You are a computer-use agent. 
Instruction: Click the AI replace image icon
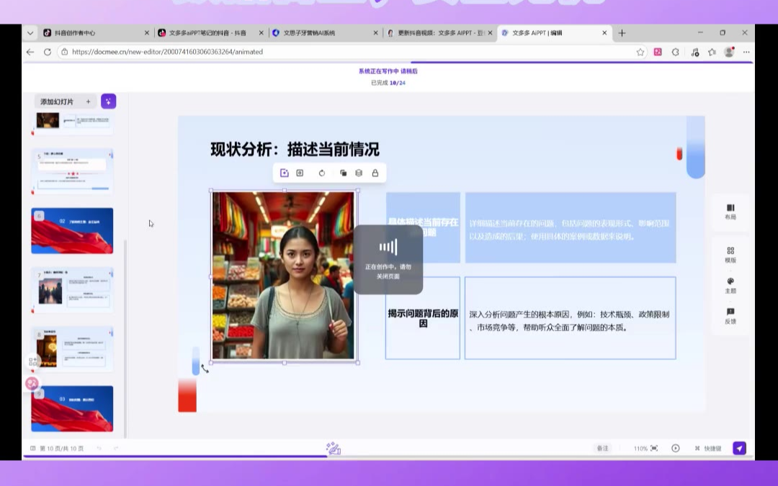(285, 173)
